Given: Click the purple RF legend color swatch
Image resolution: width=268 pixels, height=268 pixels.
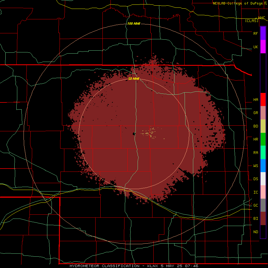Looking at the screenshot, I should point(263,33).
